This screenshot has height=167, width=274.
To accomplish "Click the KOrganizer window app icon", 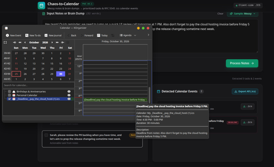I will 6,28.
